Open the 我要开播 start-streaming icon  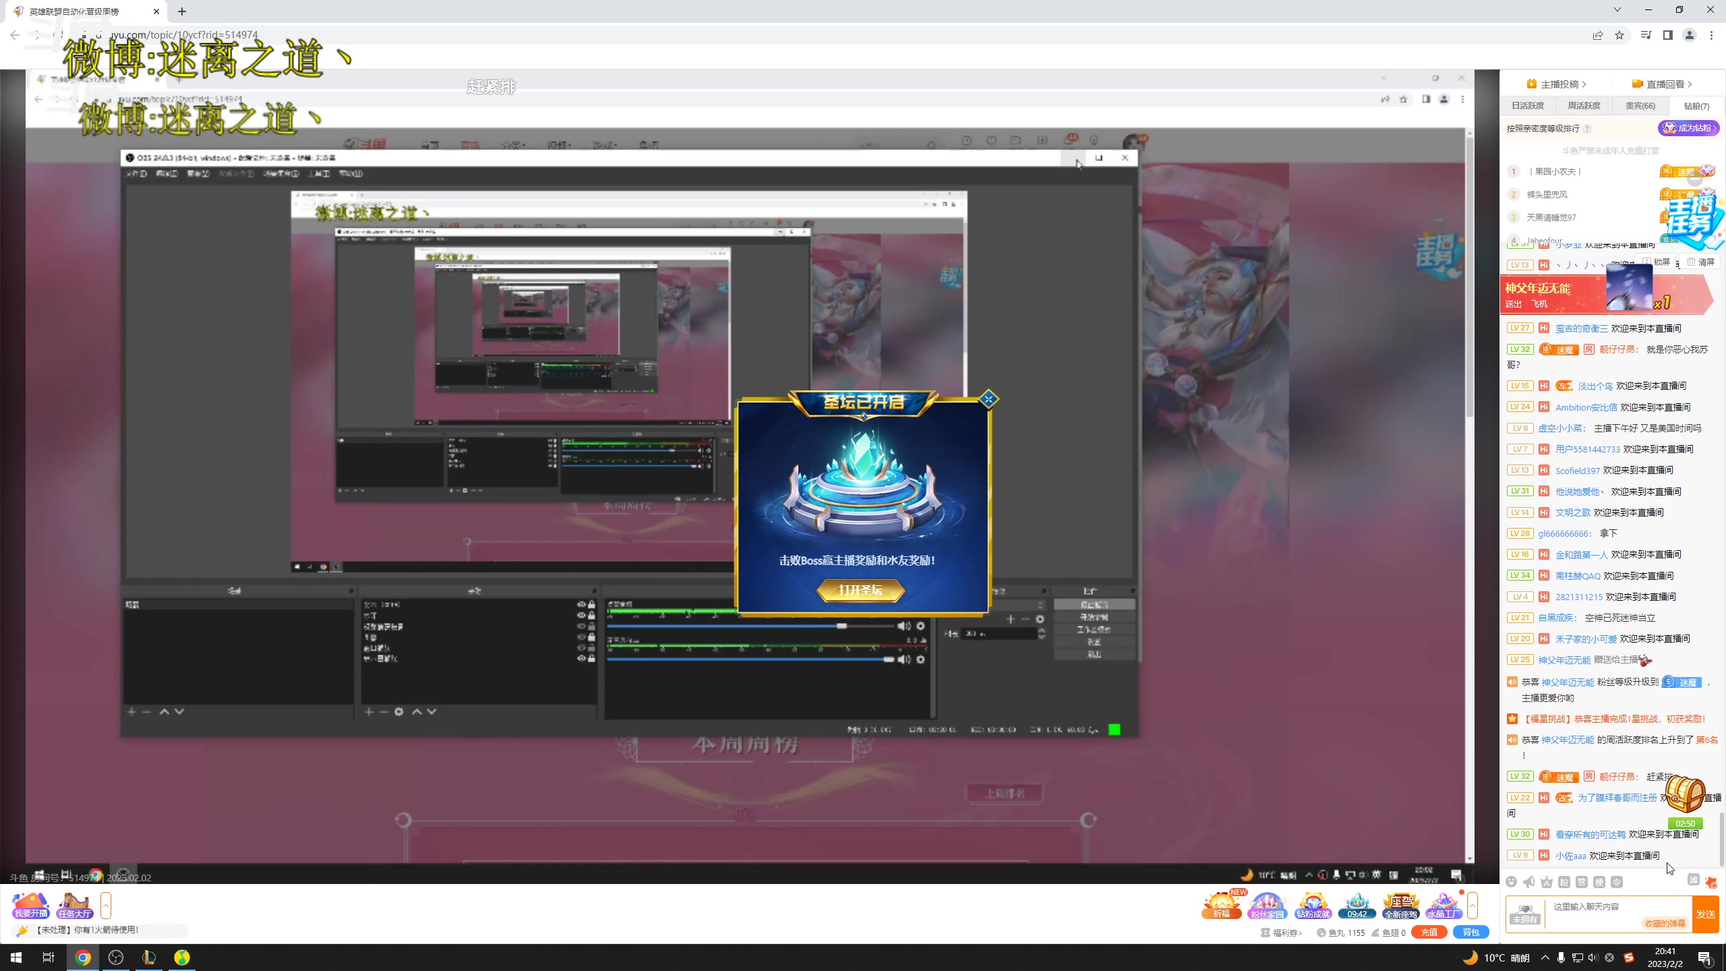[30, 905]
